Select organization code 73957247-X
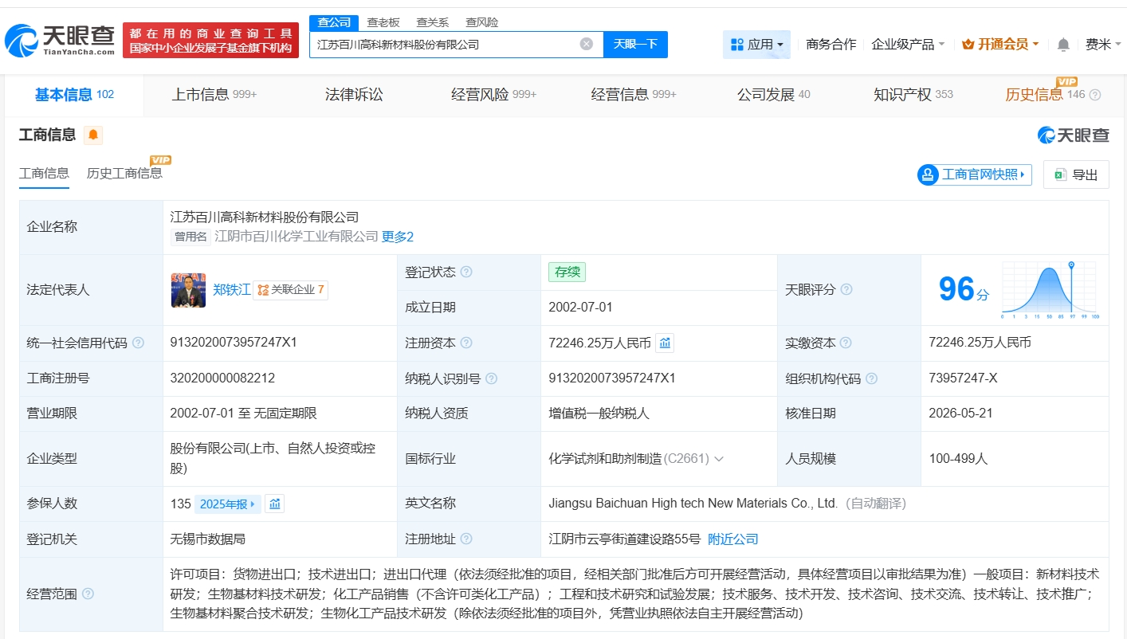 [963, 378]
